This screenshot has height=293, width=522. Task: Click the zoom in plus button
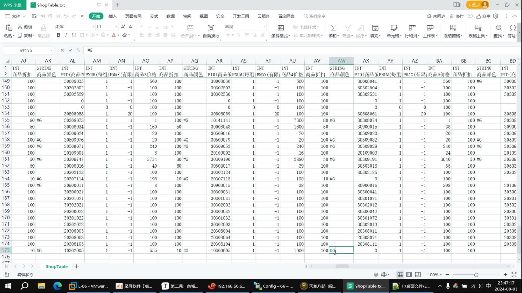click(x=505, y=275)
